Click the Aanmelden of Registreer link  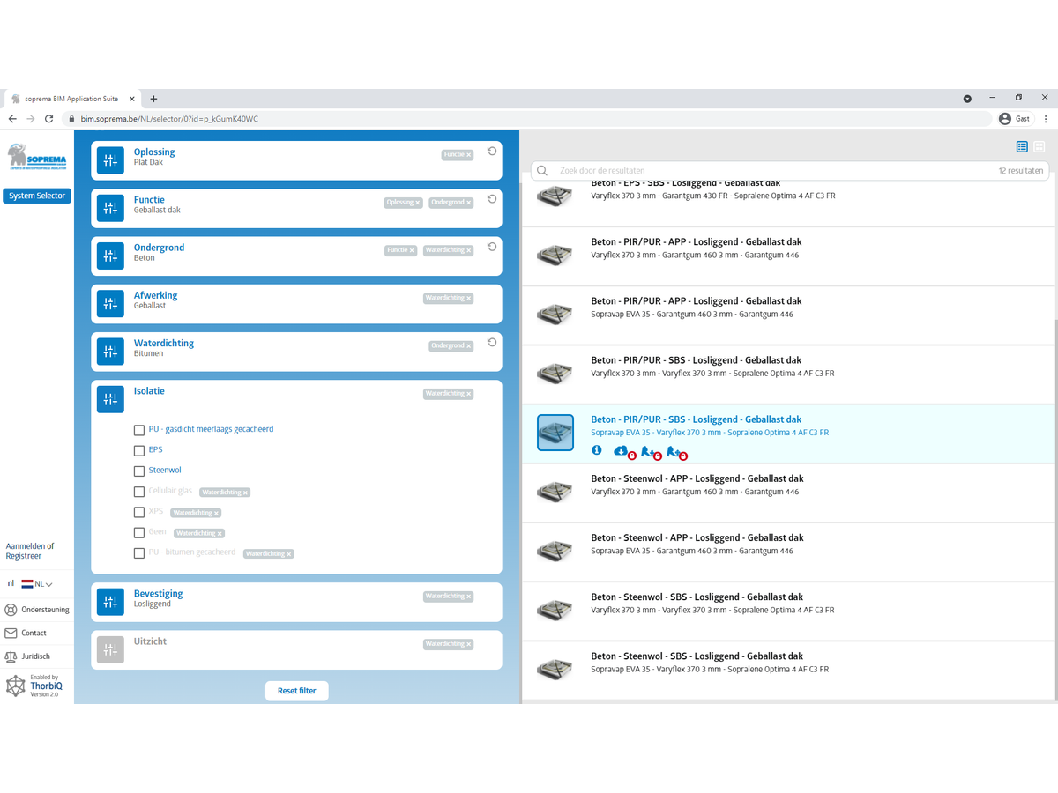click(30, 552)
